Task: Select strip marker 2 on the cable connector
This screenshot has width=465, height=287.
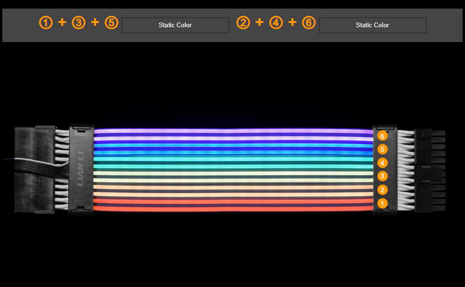Action: [382, 189]
